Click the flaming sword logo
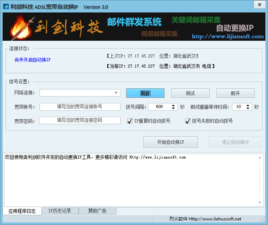This screenshot has width=268, height=225. coord(21,27)
